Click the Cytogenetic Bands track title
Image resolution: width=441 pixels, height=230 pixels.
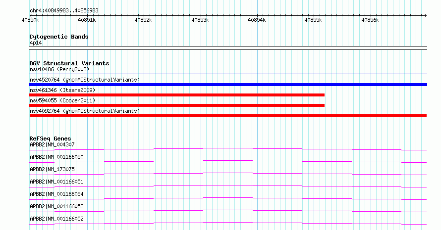pos(59,37)
